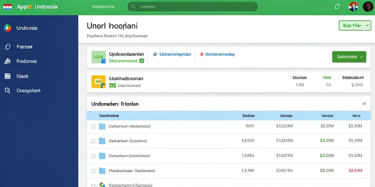
Task: Tick the checkbox for Darpafiann row
Action: (x=93, y=156)
